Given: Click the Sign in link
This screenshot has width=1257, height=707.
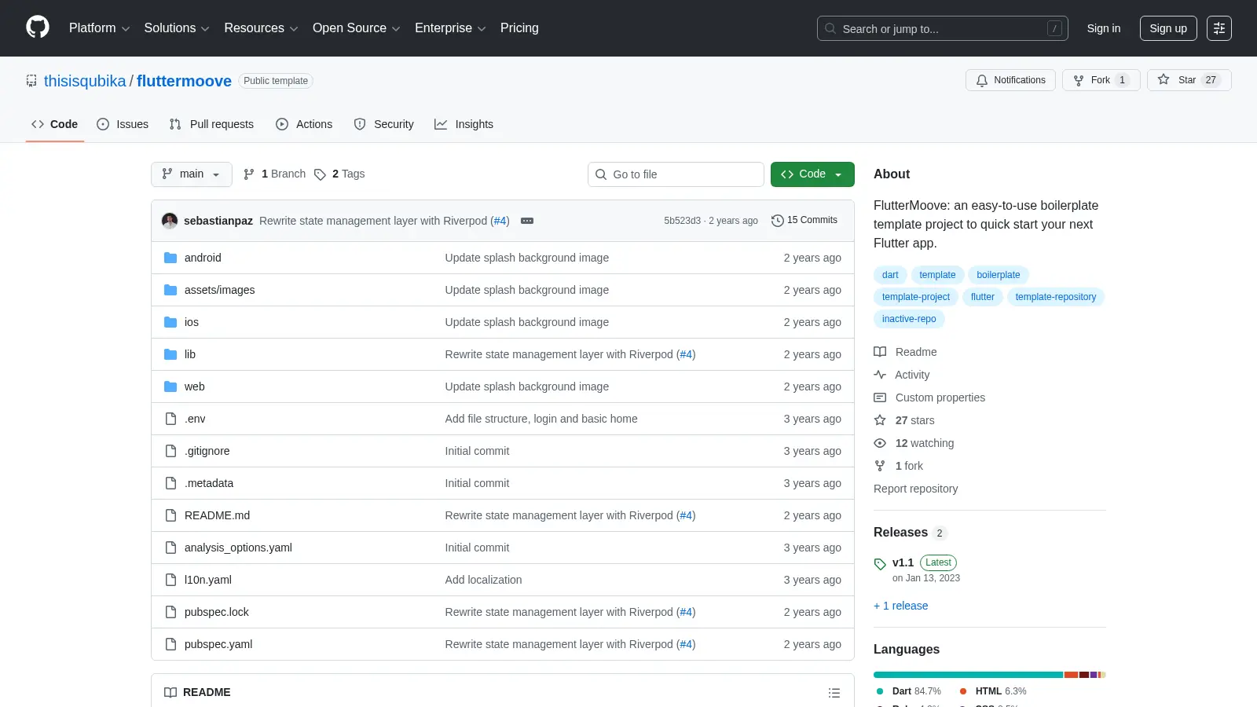Looking at the screenshot, I should [1104, 28].
